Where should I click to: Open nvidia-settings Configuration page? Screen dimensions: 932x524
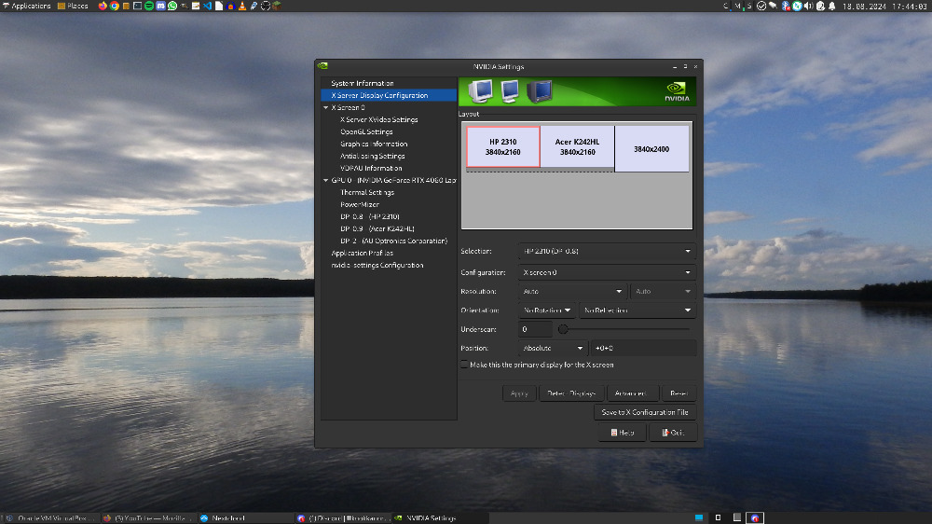pyautogui.click(x=377, y=266)
